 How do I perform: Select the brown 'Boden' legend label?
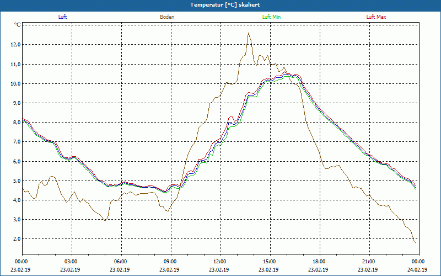tap(167, 17)
